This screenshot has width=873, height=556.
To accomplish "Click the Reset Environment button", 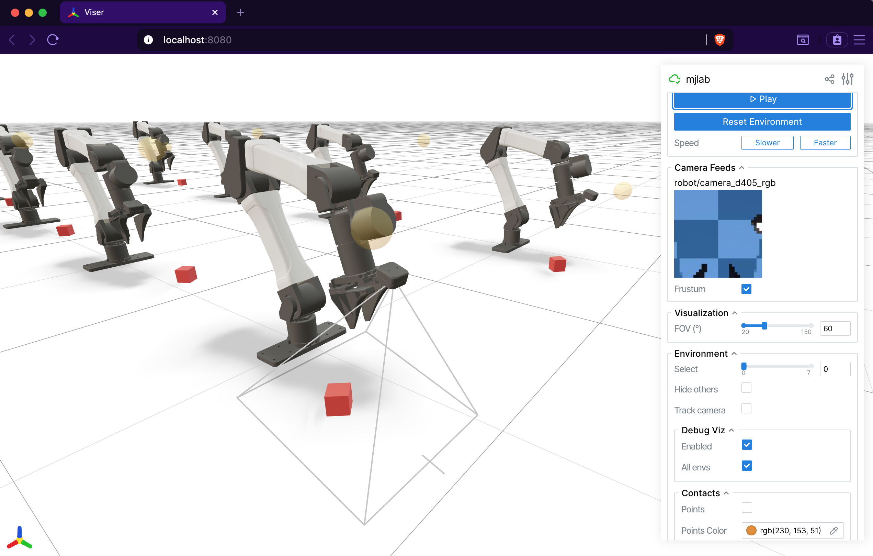I will [x=762, y=122].
